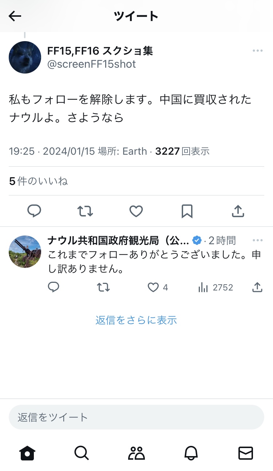273x471 pixels.
Task: Open more options on Nauru tourism reply
Action: 257,241
